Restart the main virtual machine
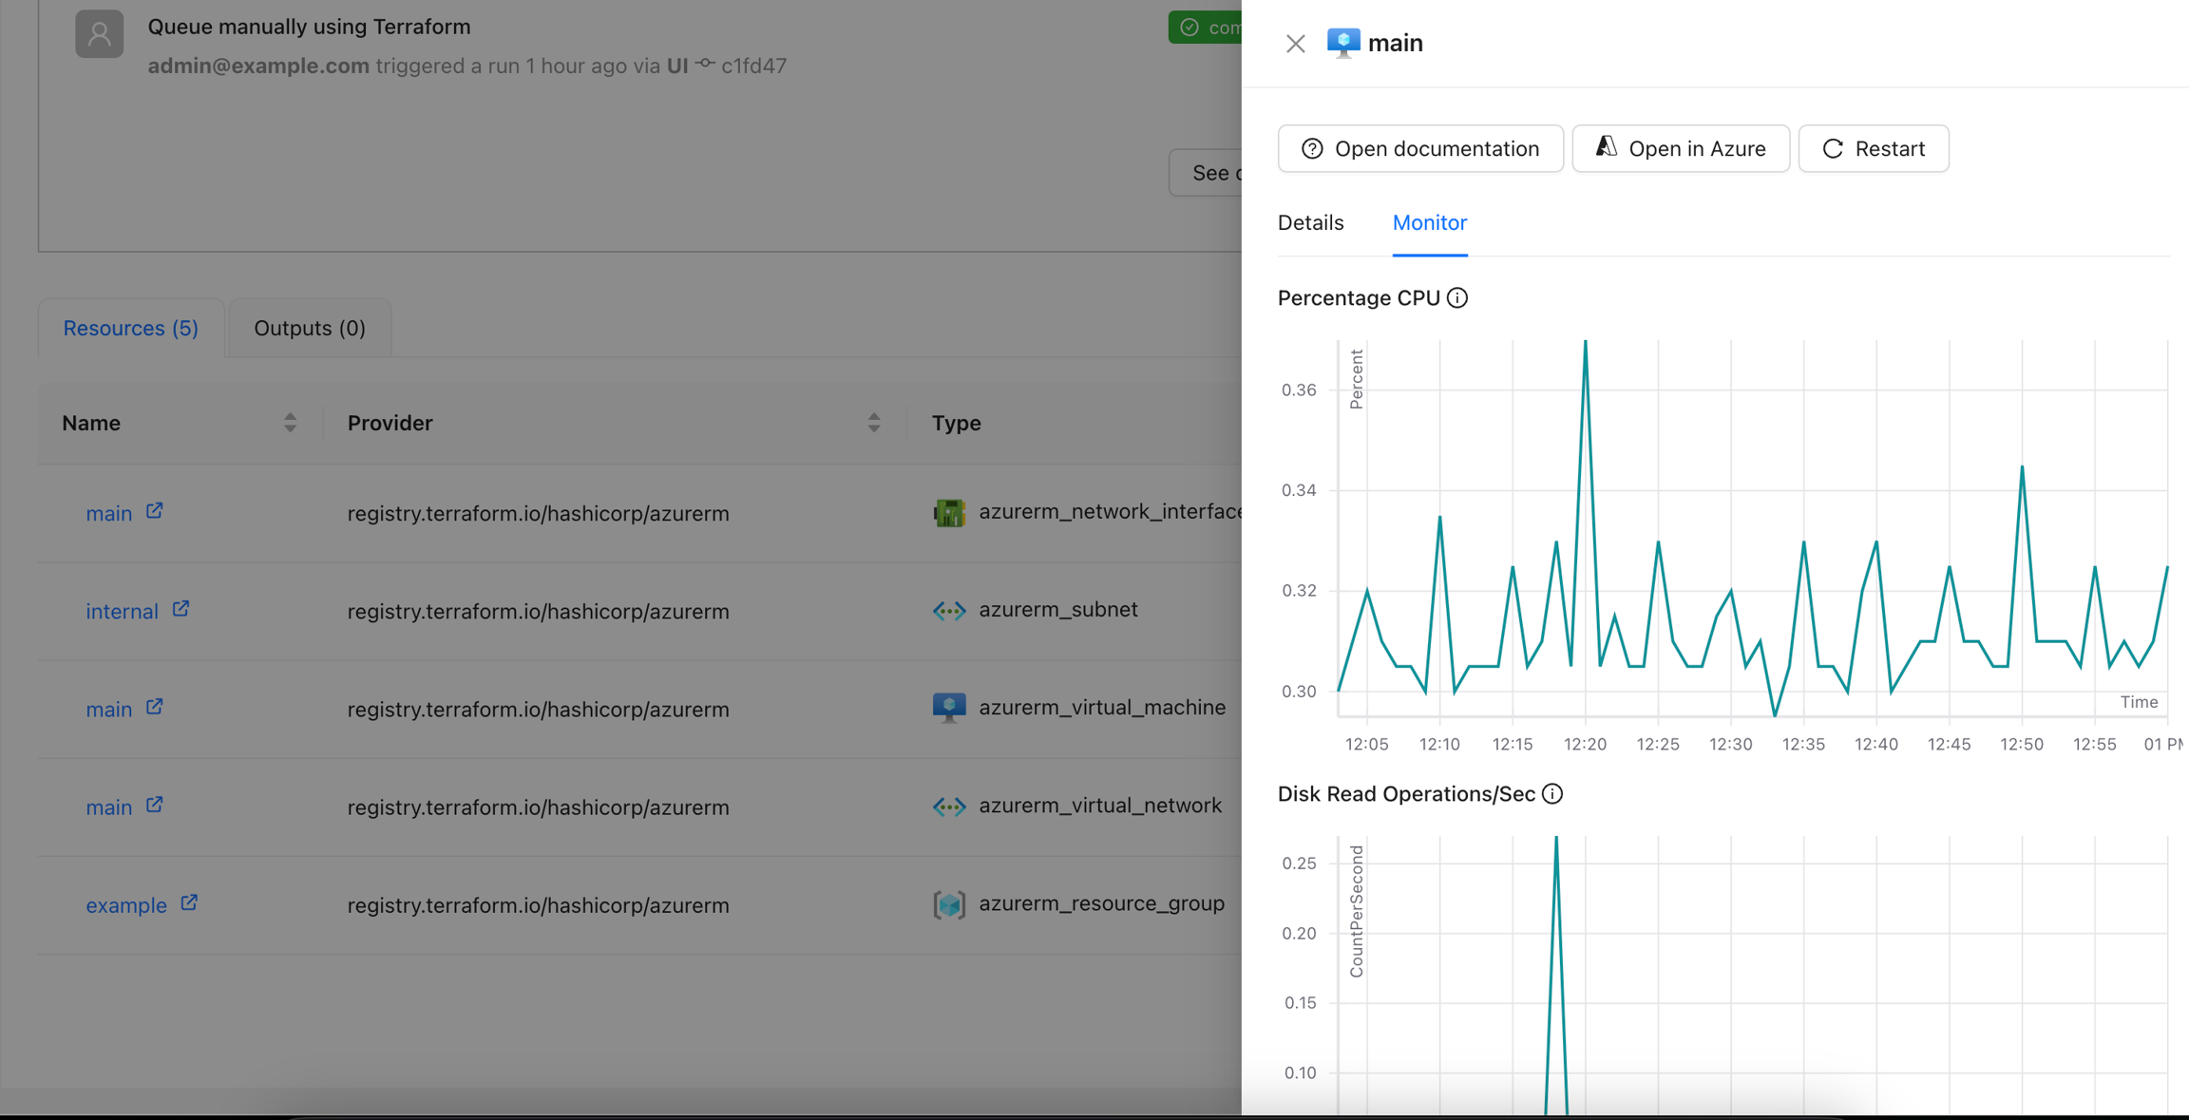 pyautogui.click(x=1873, y=149)
